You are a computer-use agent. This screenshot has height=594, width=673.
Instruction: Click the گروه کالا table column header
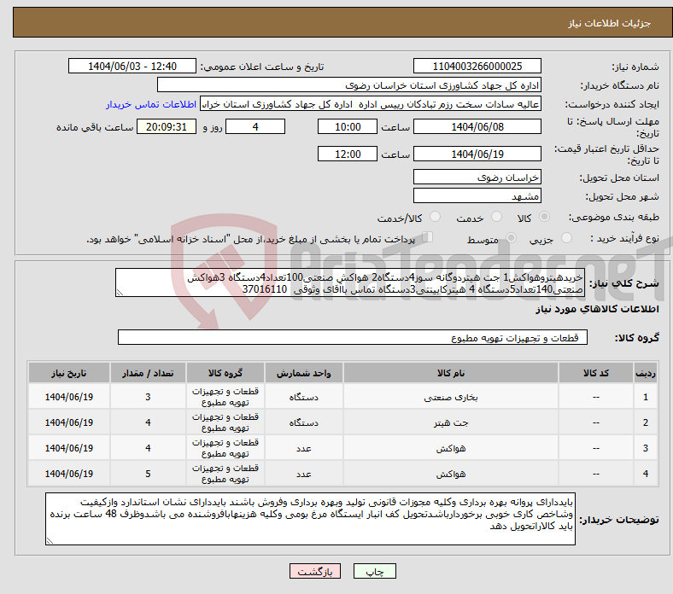pos(225,373)
